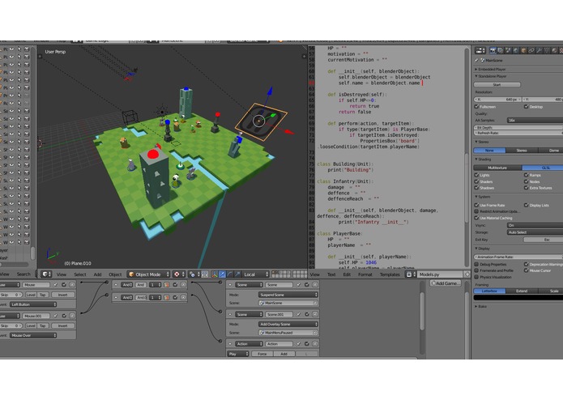Remove the Scene.001 actuator with its X
The width and height of the screenshot is (563, 400).
(x=315, y=314)
